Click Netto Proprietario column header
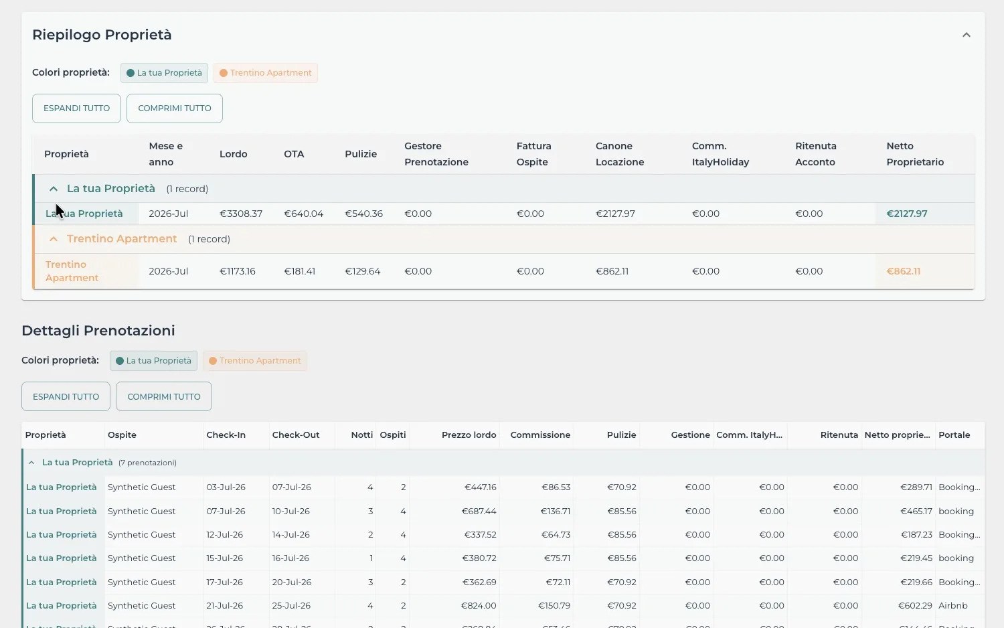1004x628 pixels. [x=915, y=154]
